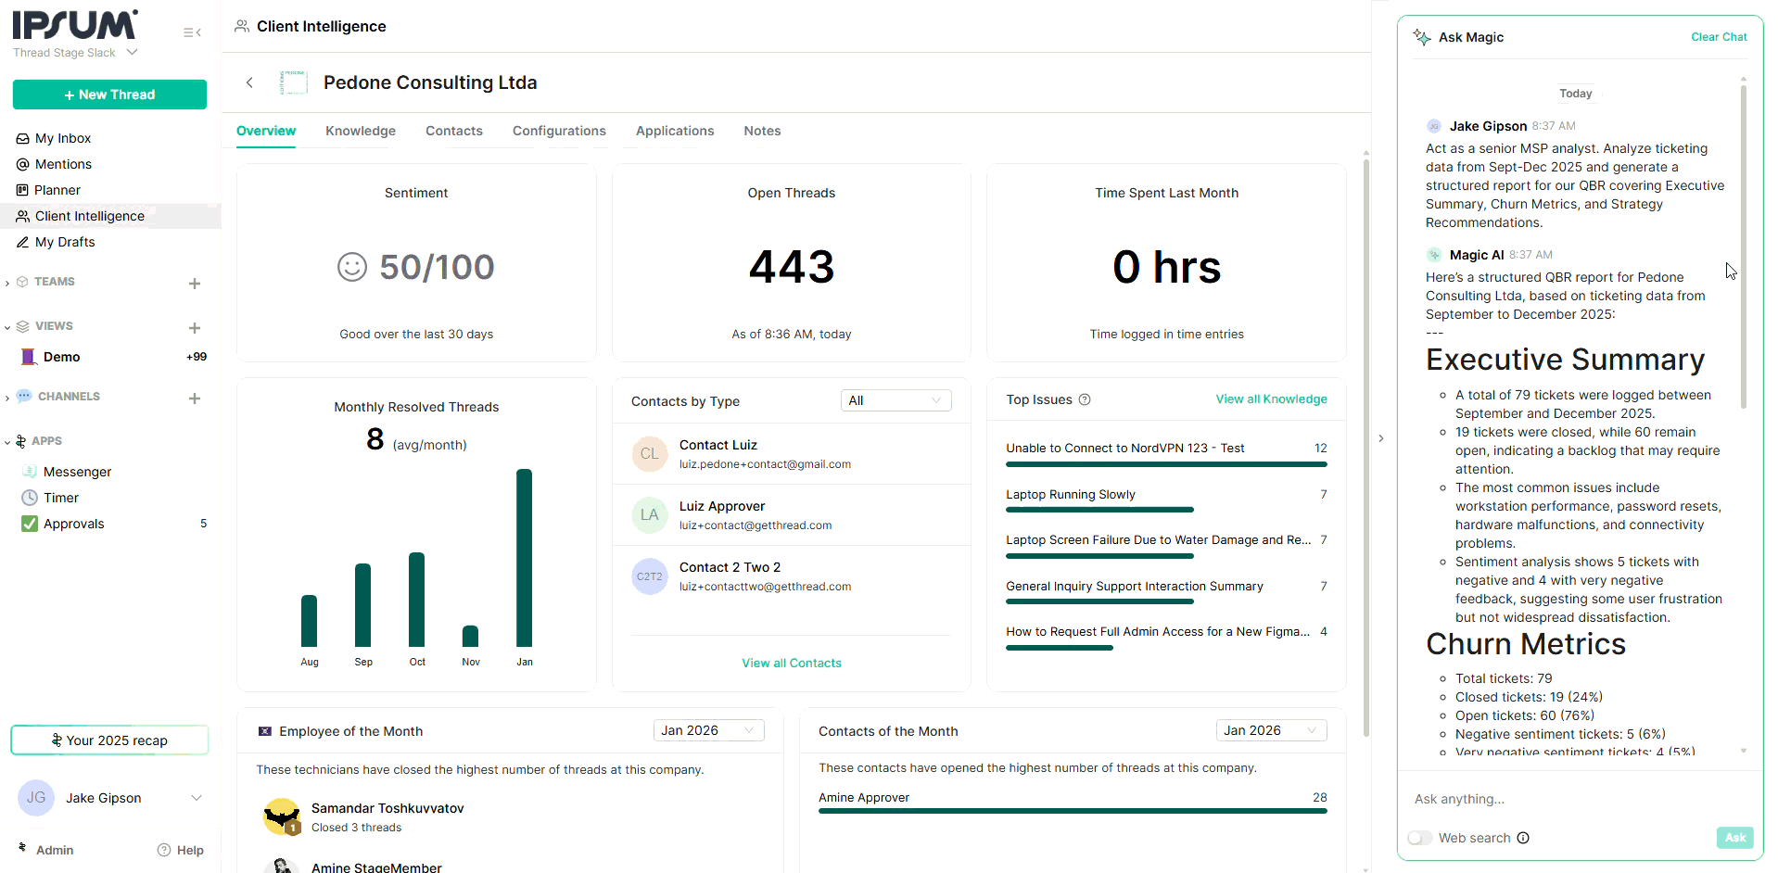Open View all Contacts link
1778x873 pixels.
792,663
